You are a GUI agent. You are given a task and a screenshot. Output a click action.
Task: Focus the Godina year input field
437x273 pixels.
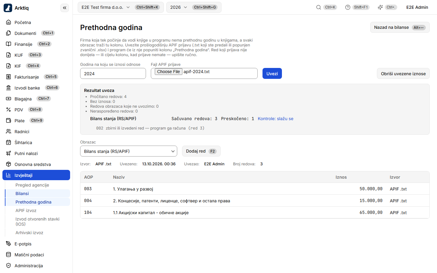(x=113, y=73)
